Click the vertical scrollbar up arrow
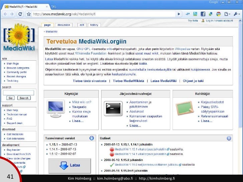 coord(240,20)
